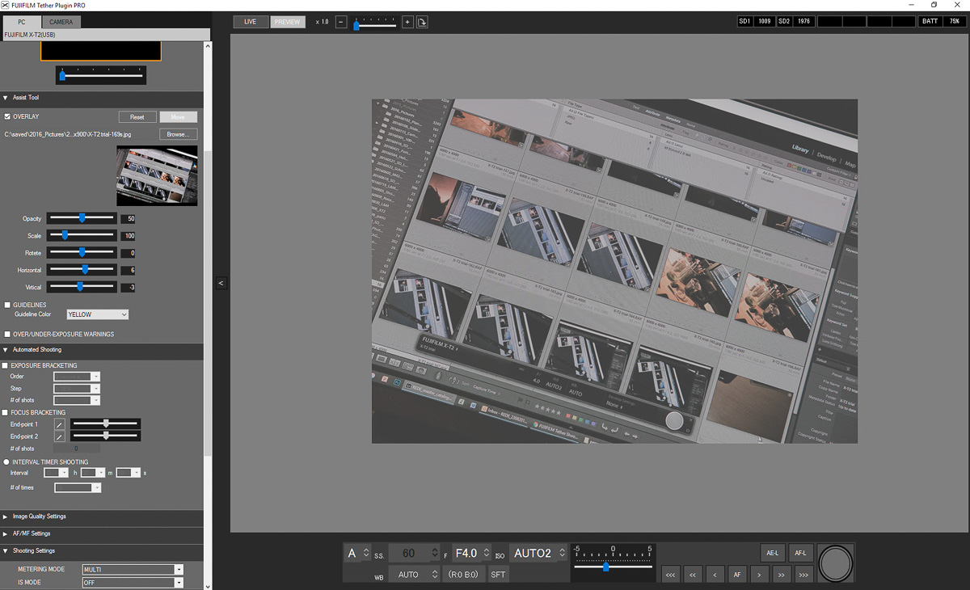Click FUJIFILM X-T2(USB) device tab
Image resolution: width=970 pixels, height=590 pixels.
tap(104, 35)
